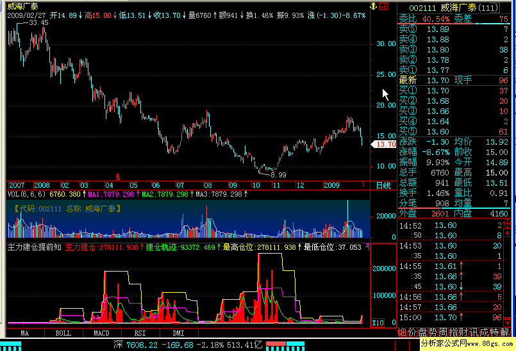
Task: Click the 内盘 4160 value
Action: pos(499,213)
